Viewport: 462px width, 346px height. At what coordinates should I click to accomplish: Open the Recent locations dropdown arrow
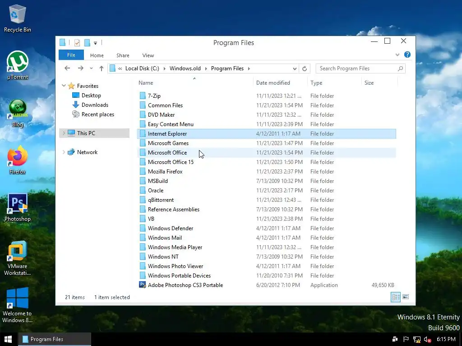(91, 68)
